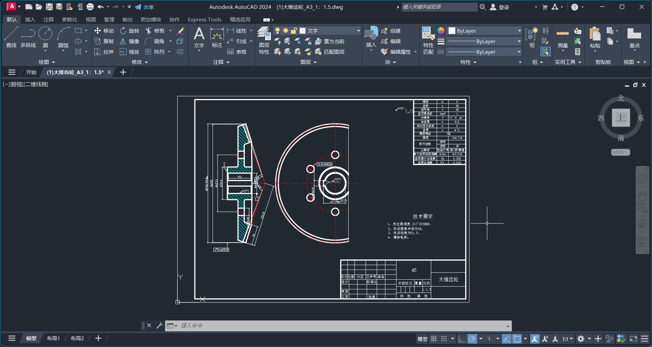Screen dimensions: 652x347
Task: Toggle snap mode in status bar
Action: [x=444, y=339]
